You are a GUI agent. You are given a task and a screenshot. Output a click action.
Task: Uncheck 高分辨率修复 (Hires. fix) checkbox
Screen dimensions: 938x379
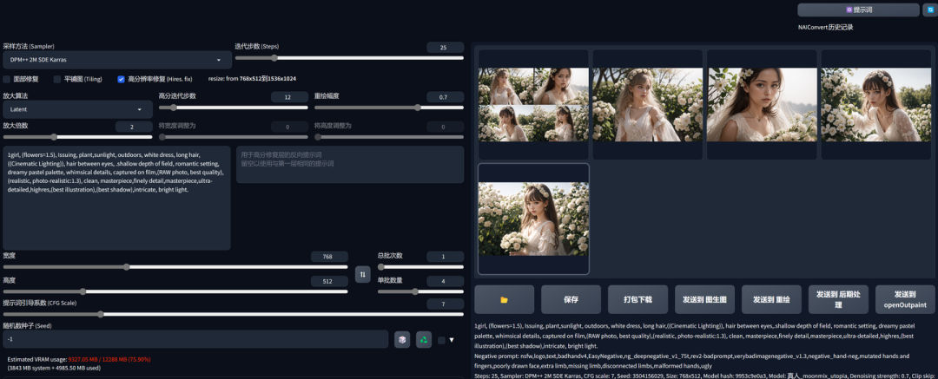click(122, 79)
